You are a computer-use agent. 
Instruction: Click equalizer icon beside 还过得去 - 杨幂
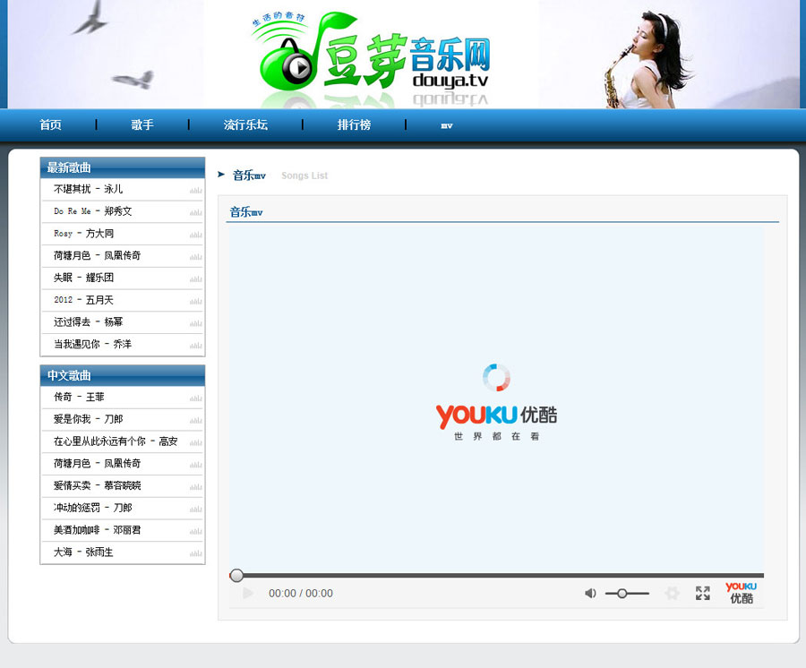click(x=196, y=323)
